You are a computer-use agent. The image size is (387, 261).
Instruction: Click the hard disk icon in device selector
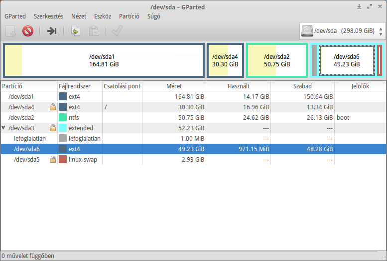[x=307, y=31]
